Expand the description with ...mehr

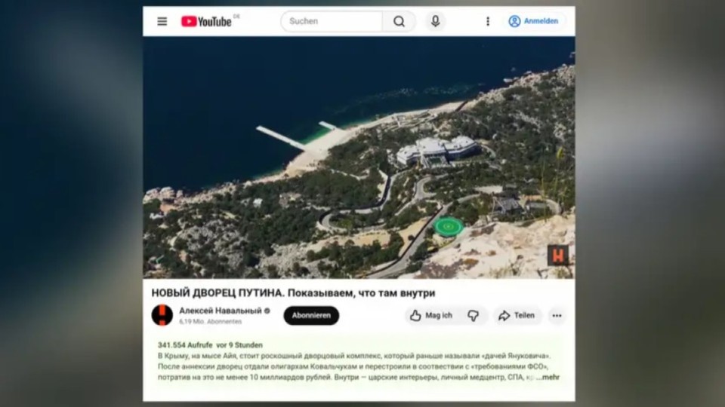[x=548, y=377]
